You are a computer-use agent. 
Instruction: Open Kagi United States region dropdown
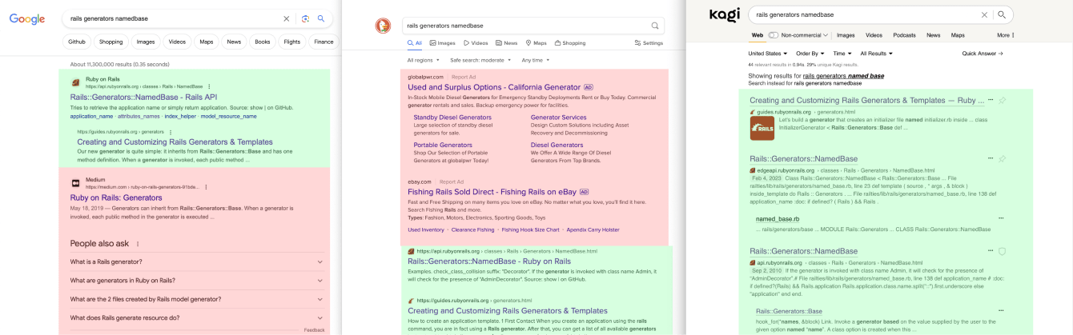[x=767, y=54]
